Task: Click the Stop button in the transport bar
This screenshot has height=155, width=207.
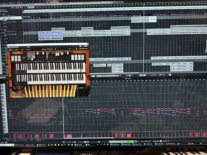Action: [x=125, y=142]
